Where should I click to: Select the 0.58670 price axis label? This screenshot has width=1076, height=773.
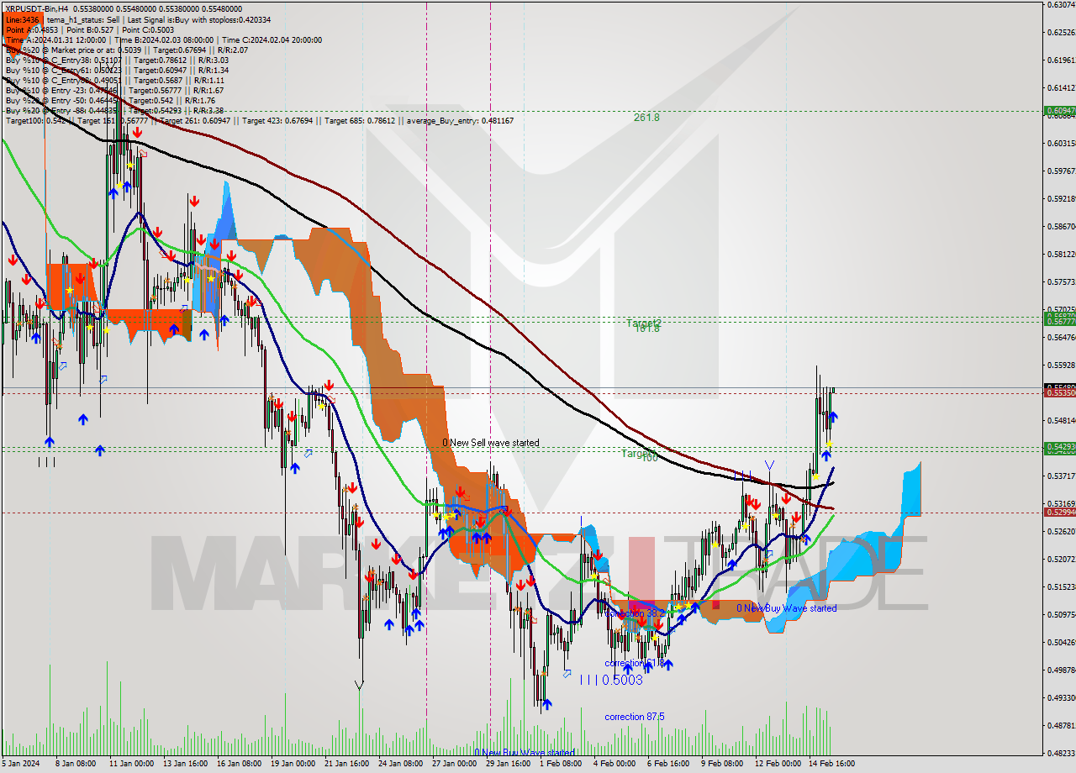[x=1061, y=227]
